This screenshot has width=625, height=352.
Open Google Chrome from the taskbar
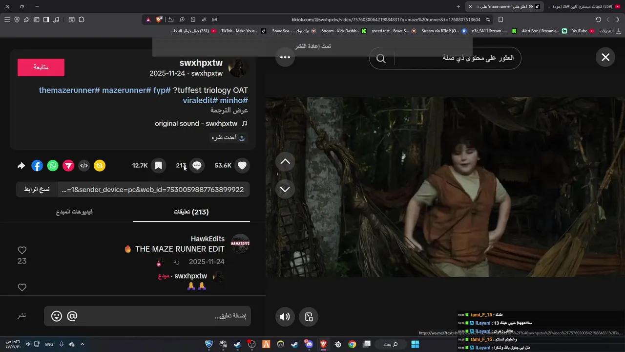(352, 344)
